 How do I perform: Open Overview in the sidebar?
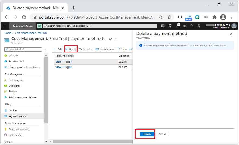[13, 56]
